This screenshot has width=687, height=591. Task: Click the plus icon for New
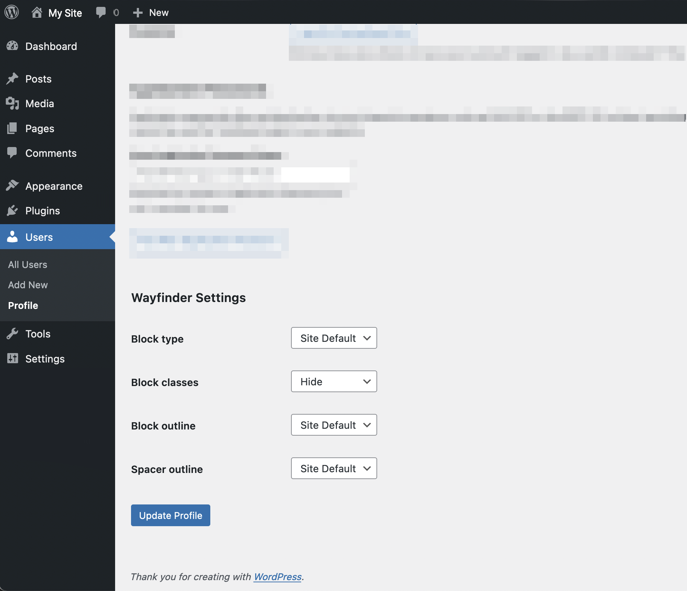pos(138,13)
